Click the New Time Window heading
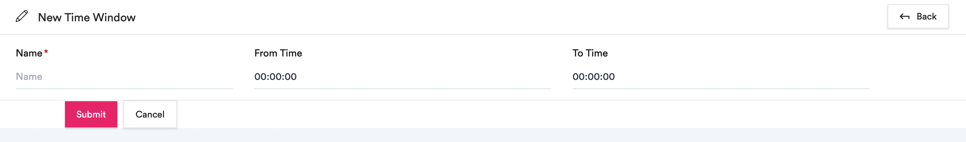 pos(87,17)
